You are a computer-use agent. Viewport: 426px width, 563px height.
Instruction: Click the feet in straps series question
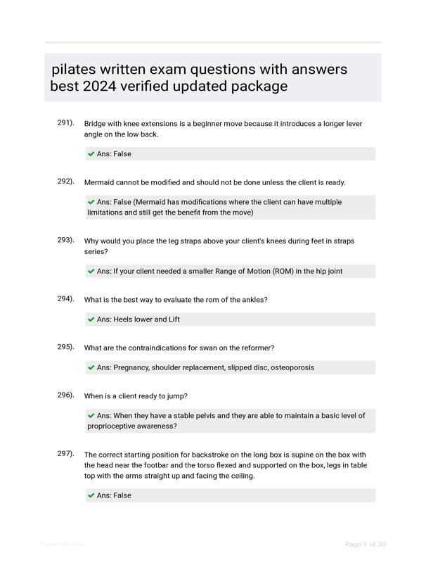(219, 246)
